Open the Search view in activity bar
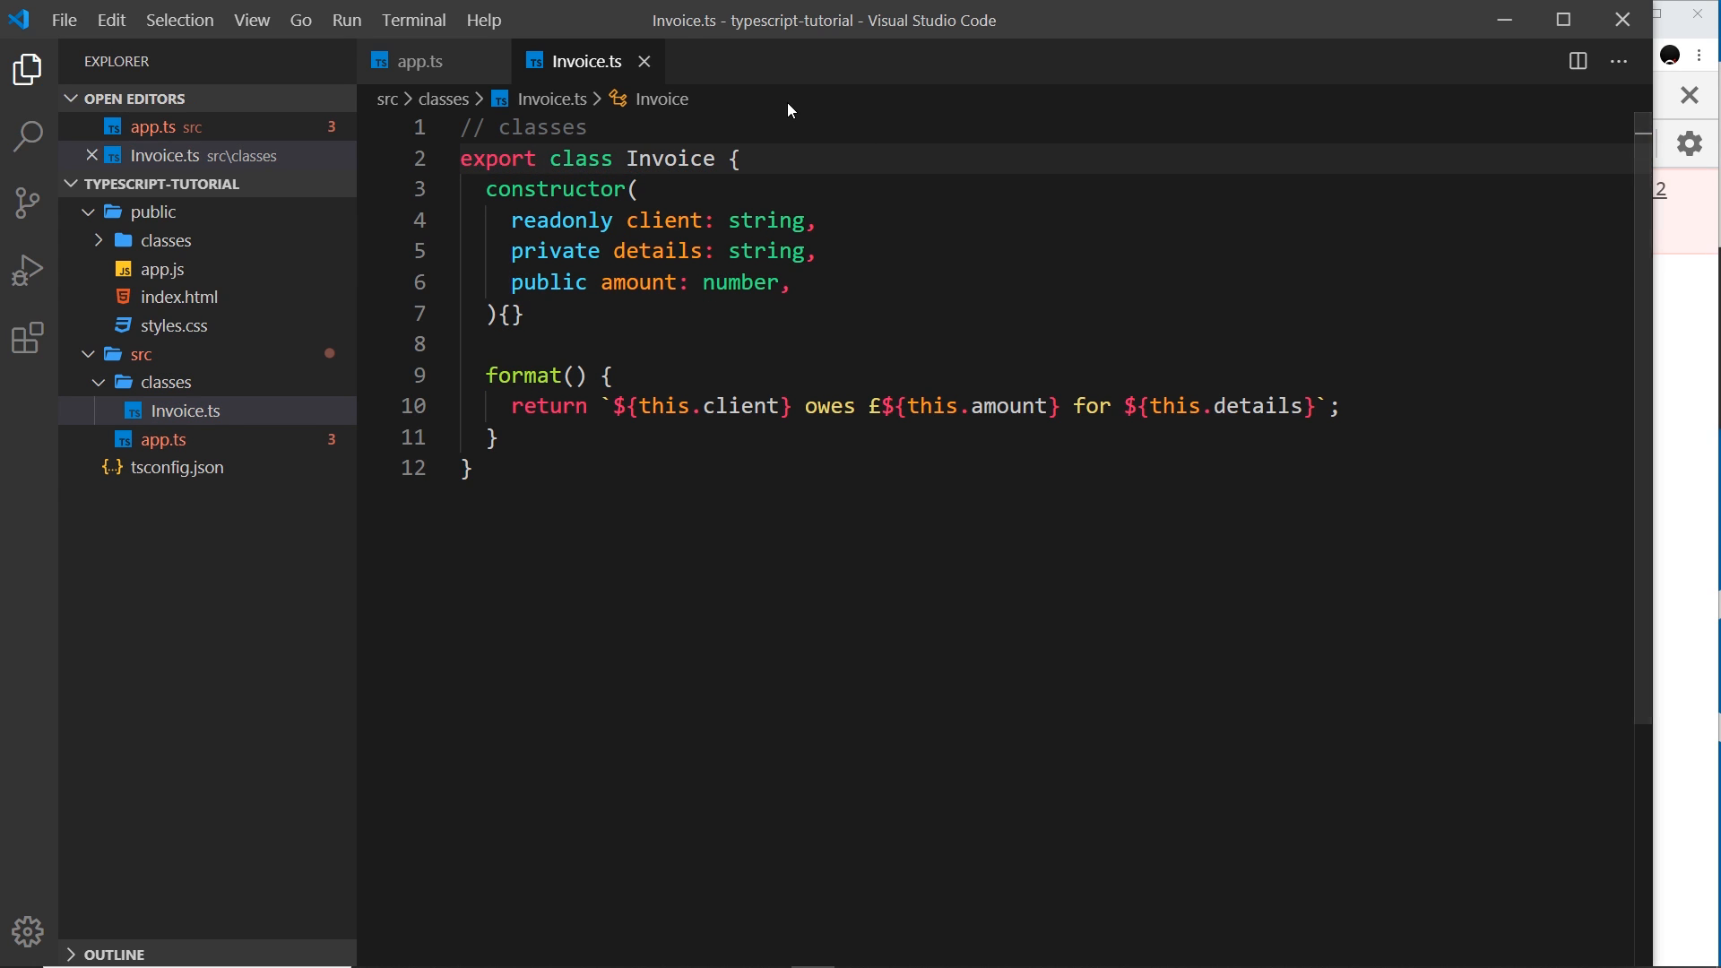1721x968 pixels. point(28,136)
